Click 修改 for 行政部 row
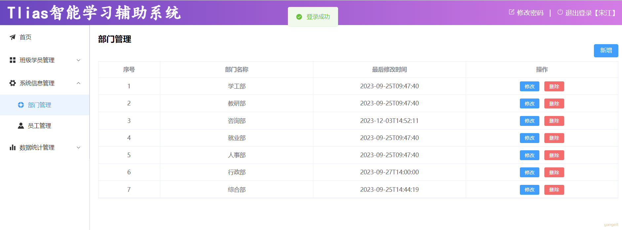 tap(529, 172)
